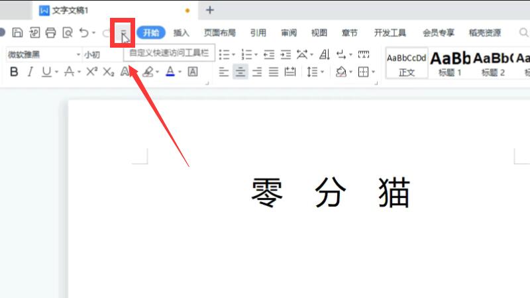Open the Customize Quick Access Toolbar dropdown
530x298 pixels.
click(123, 33)
